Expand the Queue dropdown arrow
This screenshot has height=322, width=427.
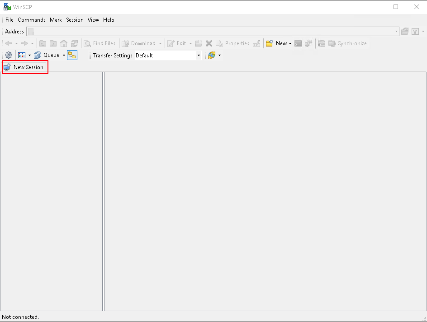pos(64,56)
